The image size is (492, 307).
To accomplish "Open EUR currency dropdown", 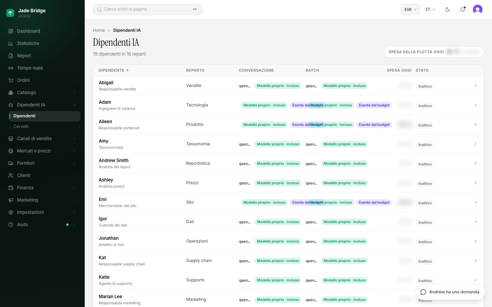I will click(x=410, y=10).
